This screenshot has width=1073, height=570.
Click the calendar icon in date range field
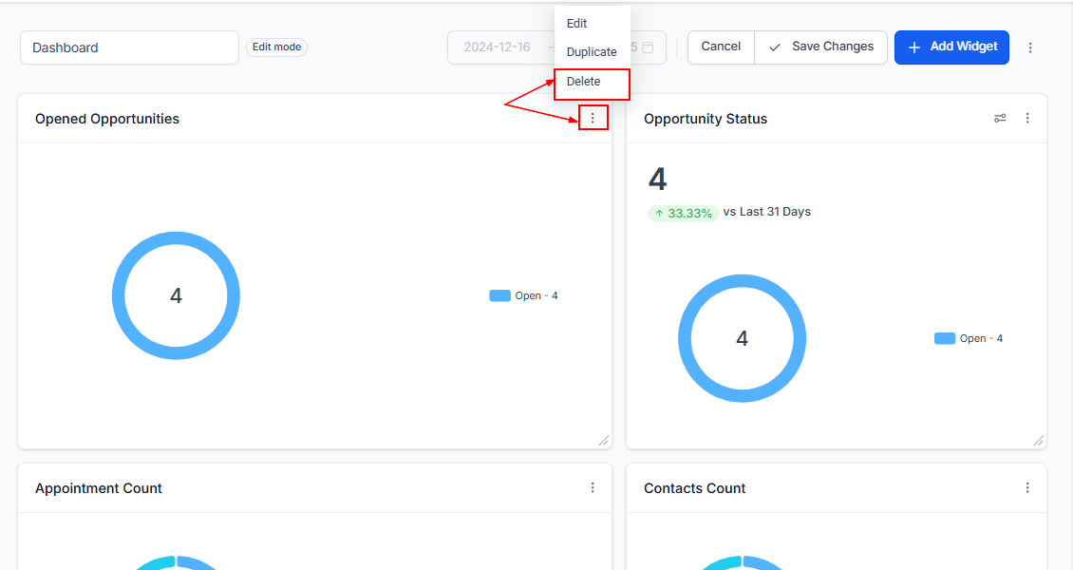click(648, 47)
